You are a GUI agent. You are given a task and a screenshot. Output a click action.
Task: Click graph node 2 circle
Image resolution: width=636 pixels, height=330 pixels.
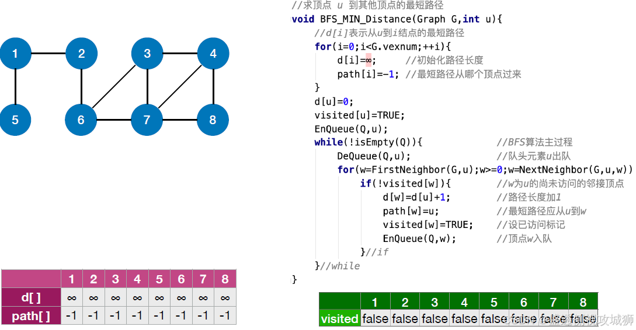click(82, 54)
